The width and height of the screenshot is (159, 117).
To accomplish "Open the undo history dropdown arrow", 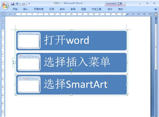I will (x=20, y=4).
